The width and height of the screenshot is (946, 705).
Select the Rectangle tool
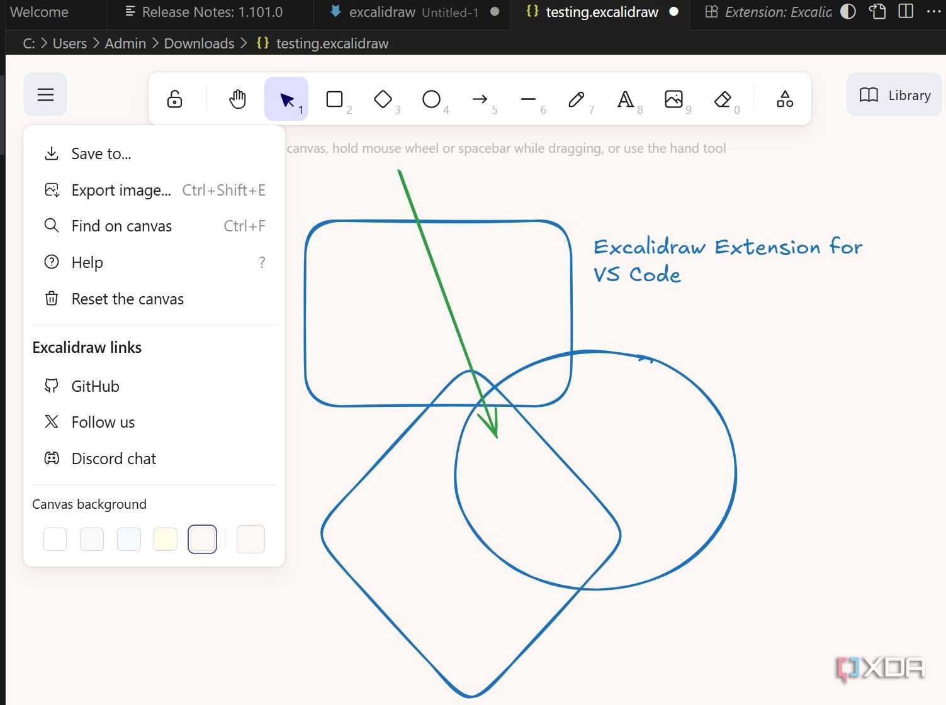pyautogui.click(x=335, y=99)
